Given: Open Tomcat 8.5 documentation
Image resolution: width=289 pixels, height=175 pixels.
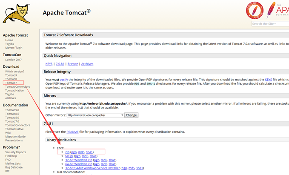Looking at the screenshot, I should coord(12,114).
